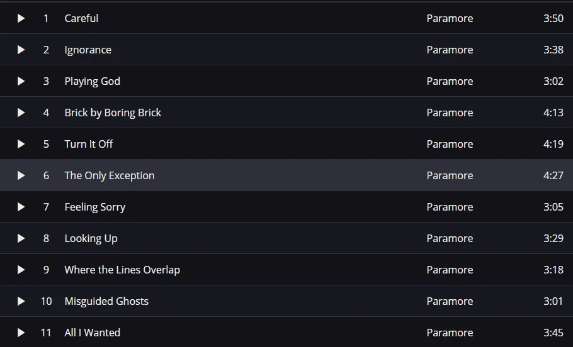Open the Careful song title
The height and width of the screenshot is (347, 573).
[x=81, y=18]
